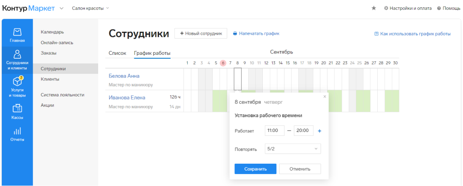Click the star favorites icon

coord(373,8)
